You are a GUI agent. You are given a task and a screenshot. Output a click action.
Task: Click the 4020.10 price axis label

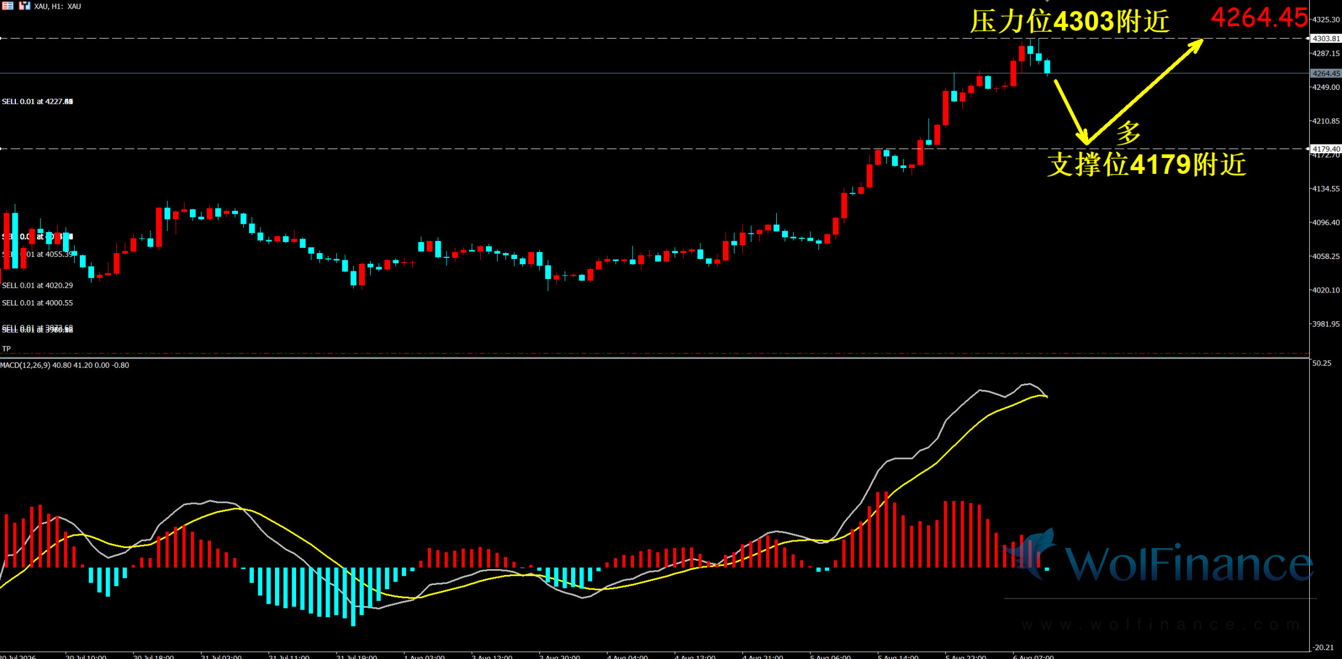[x=1326, y=290]
